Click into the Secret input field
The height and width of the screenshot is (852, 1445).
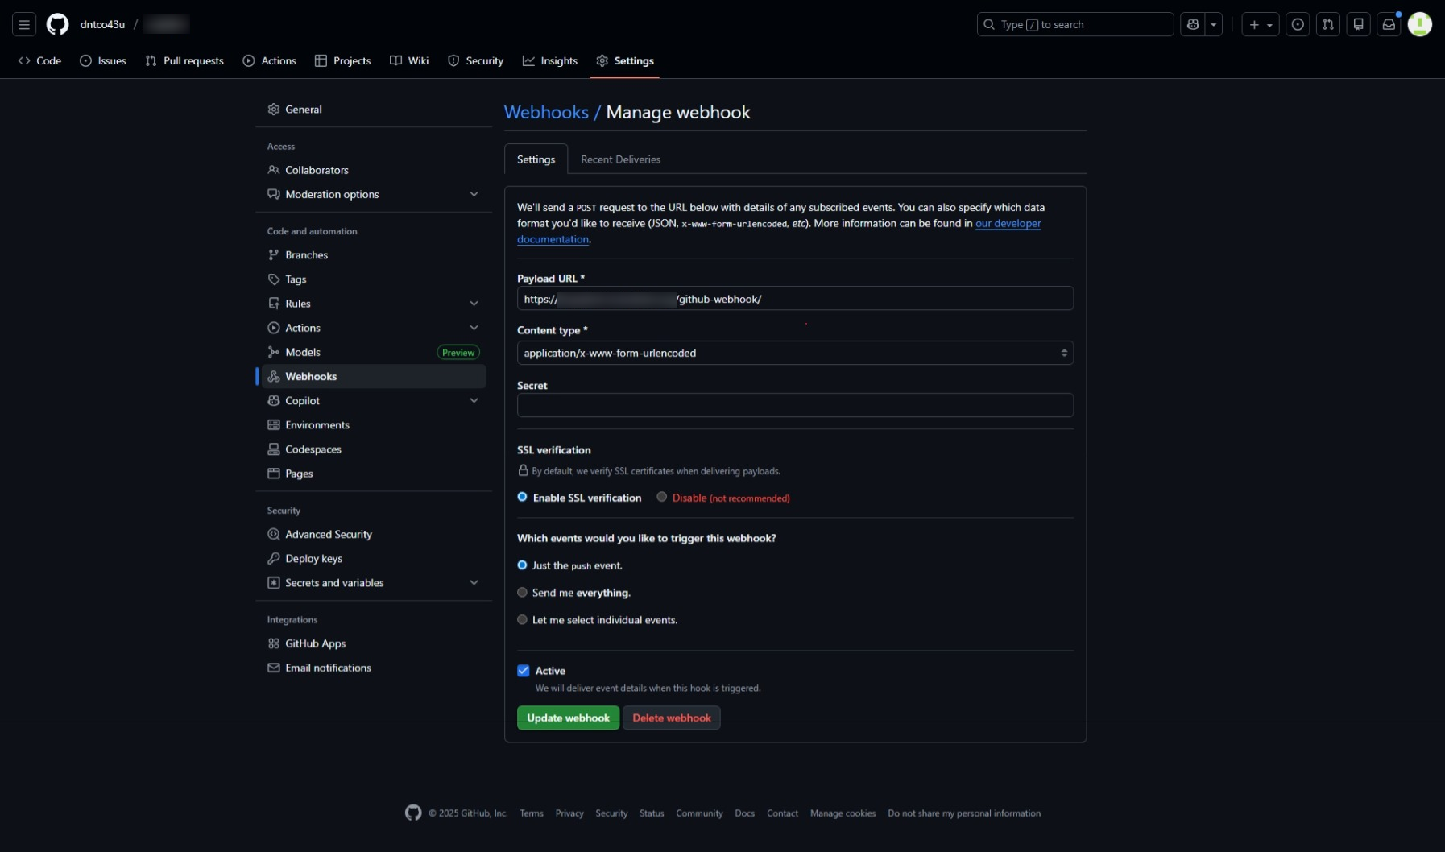pyautogui.click(x=794, y=405)
